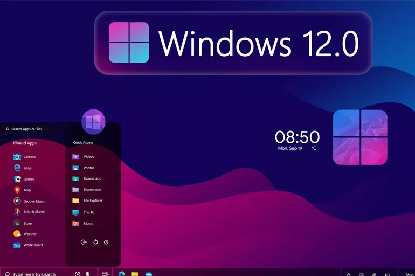
Task: Click the sign out icon in start menu
Action: click(x=84, y=242)
